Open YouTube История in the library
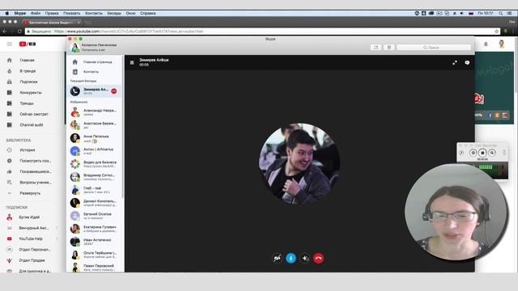This screenshot has width=518, height=291. pyautogui.click(x=32, y=150)
